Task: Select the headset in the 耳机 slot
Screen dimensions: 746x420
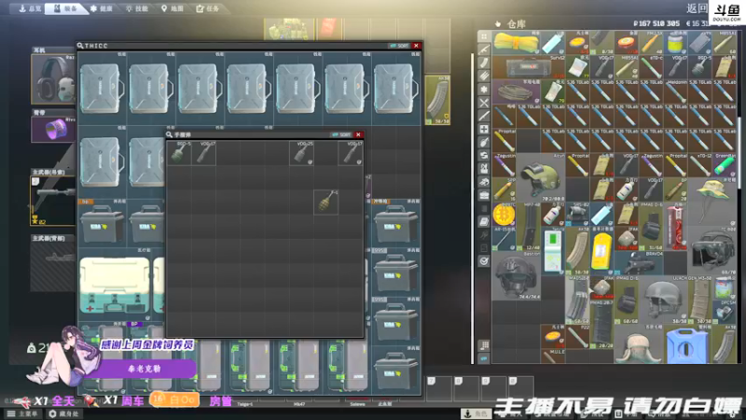Action: pyautogui.click(x=53, y=79)
